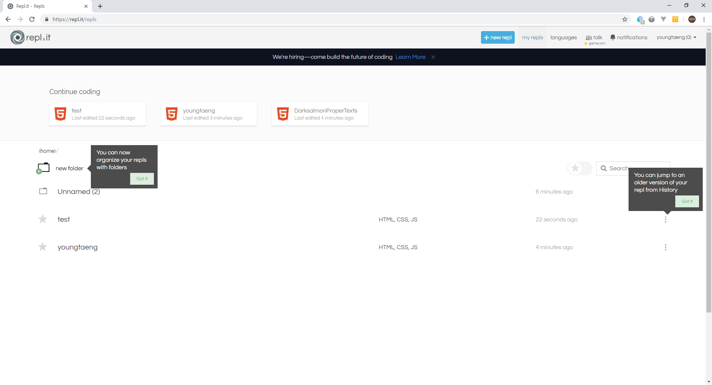Click the HTML5 icon on the test card

pyautogui.click(x=60, y=114)
